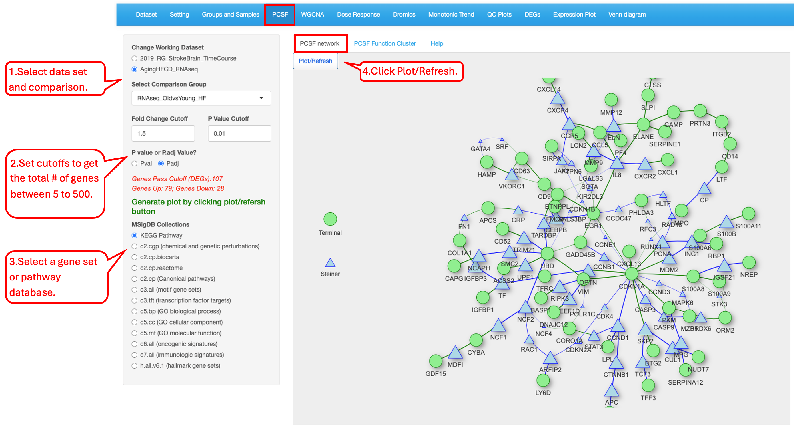This screenshot has width=797, height=430.
Task: Click the Fold Change Cutoff field
Action: [x=163, y=134]
